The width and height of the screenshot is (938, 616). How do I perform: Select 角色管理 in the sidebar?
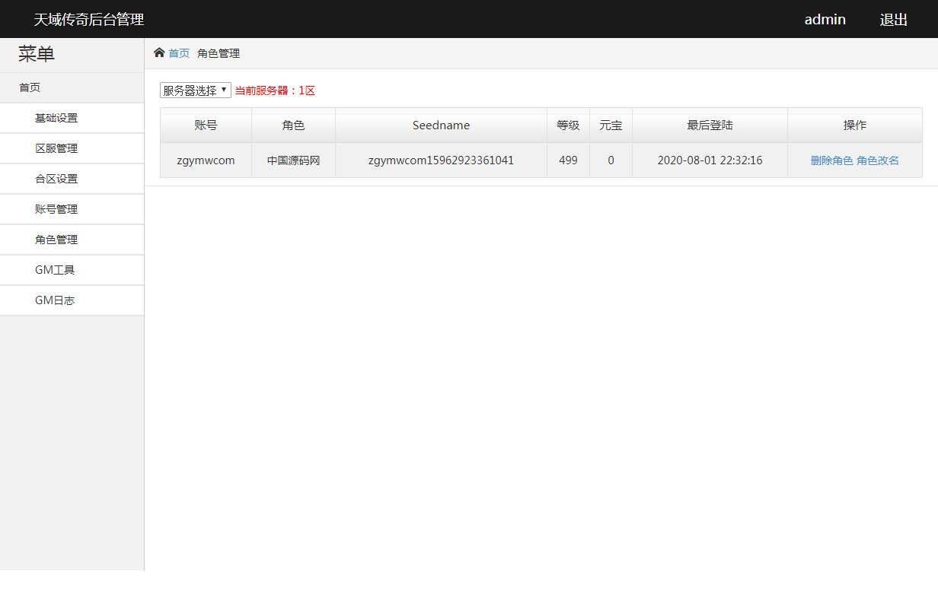54,239
